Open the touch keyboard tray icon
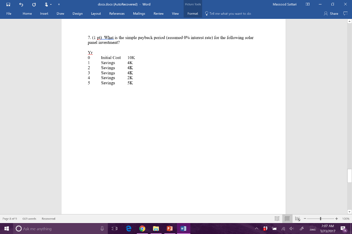 pyautogui.click(x=312, y=229)
